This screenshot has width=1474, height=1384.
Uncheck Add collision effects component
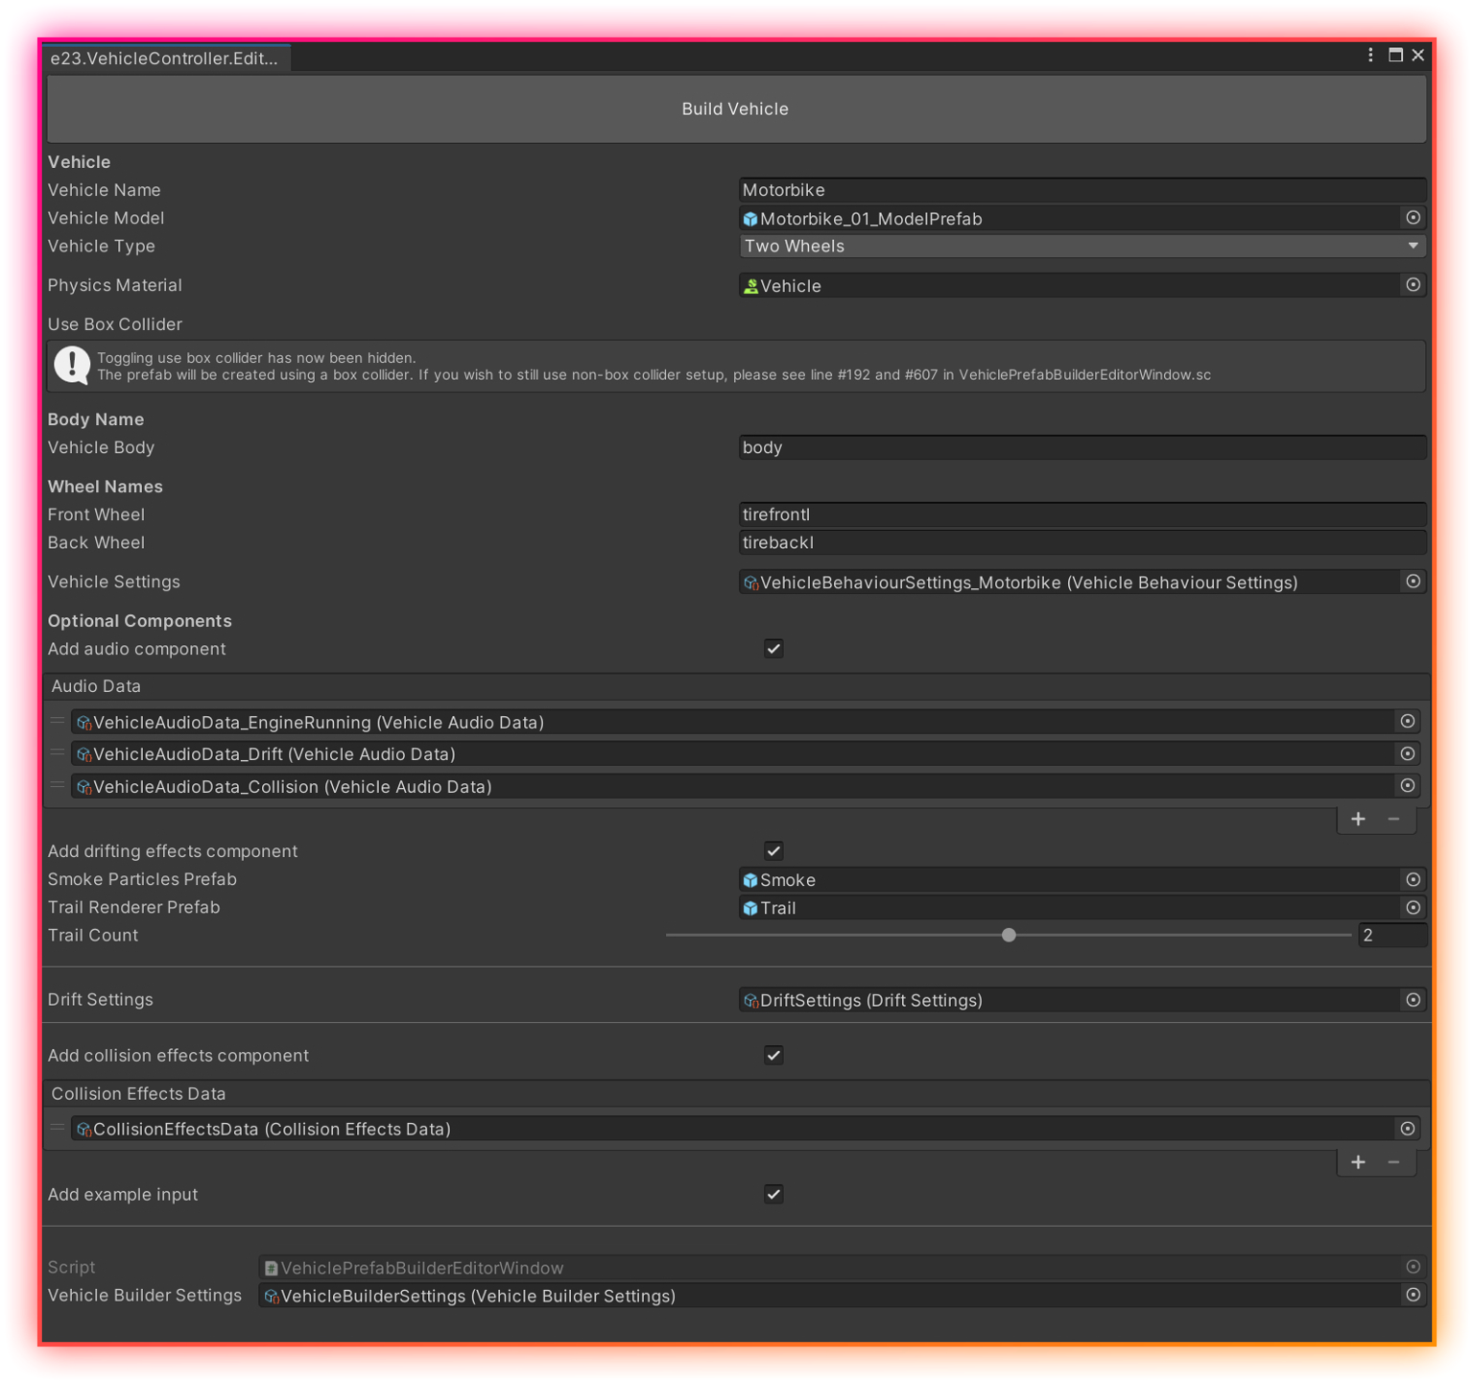click(773, 1056)
